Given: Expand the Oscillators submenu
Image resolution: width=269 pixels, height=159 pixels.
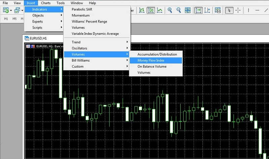Looking at the screenshot, I should pos(97,48).
